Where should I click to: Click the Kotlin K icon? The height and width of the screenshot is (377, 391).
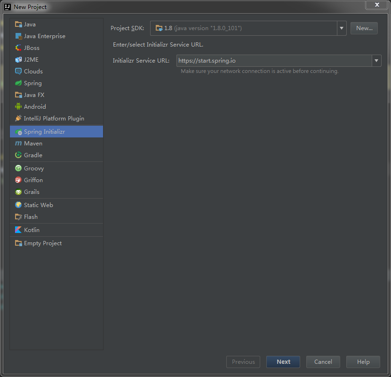18,230
